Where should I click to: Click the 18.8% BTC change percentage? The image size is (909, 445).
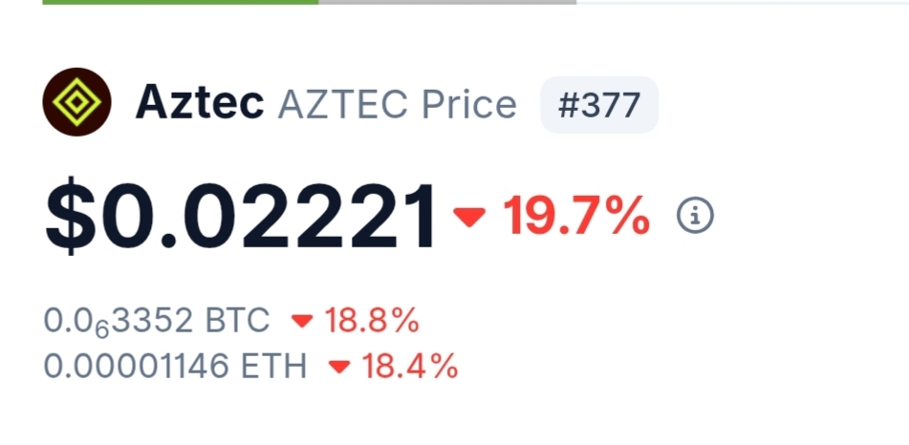pyautogui.click(x=372, y=322)
